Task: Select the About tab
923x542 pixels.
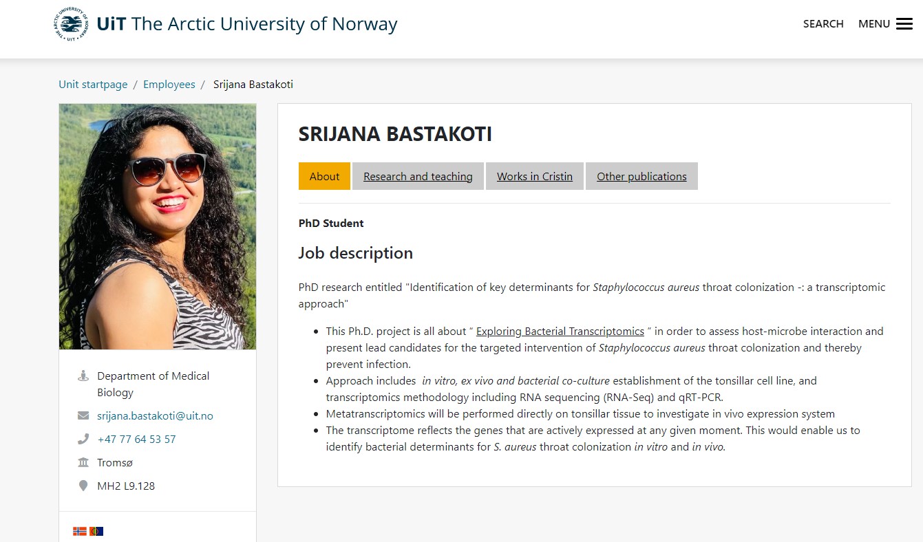Action: coord(324,176)
